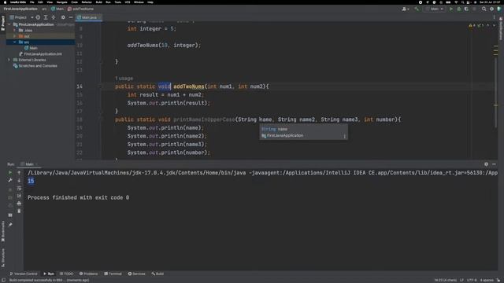Click Main breadcrumb in navigation bar
Screen dimensions: 504x283
coord(57,9)
